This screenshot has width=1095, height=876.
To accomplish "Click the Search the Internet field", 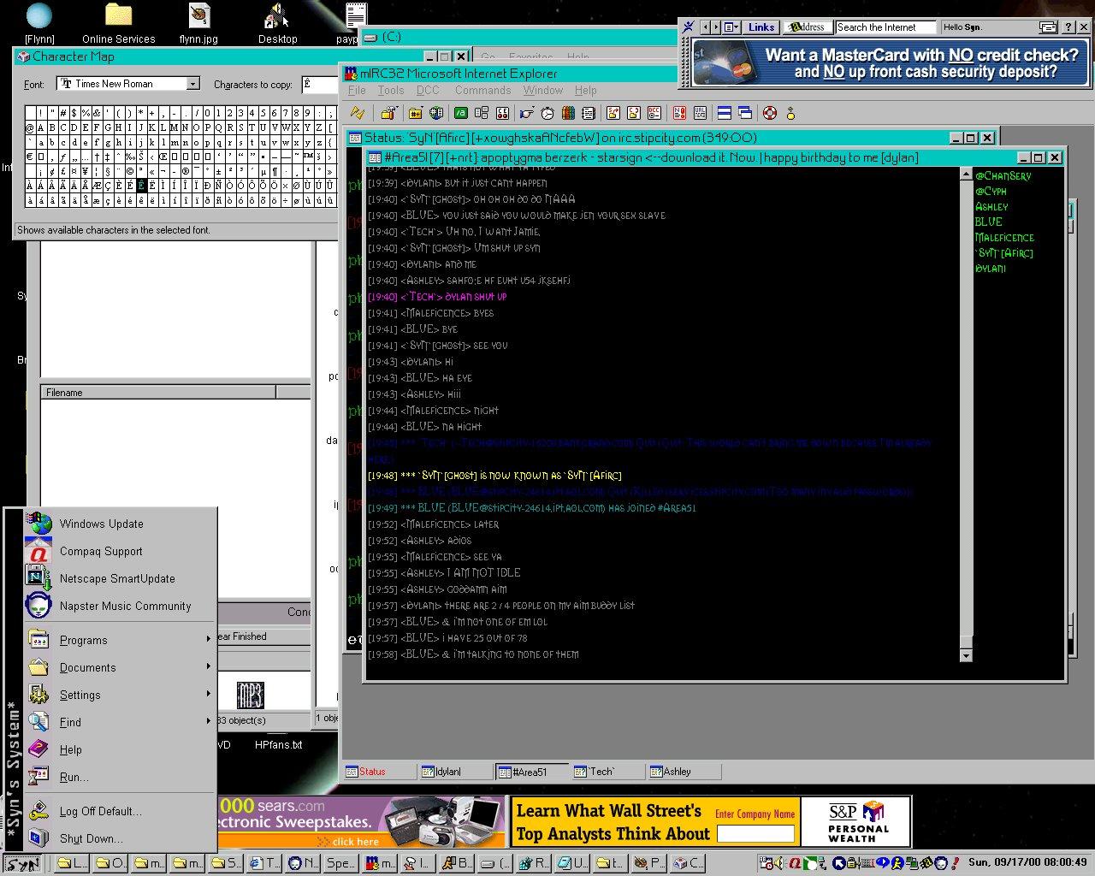I will pos(885,27).
